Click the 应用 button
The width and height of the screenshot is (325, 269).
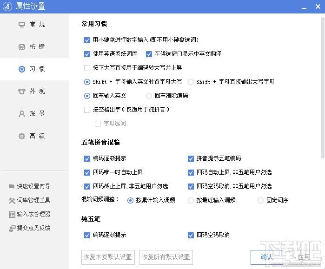click(x=304, y=257)
